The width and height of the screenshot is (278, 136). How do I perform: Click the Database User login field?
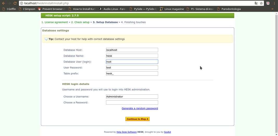[x=132, y=62]
